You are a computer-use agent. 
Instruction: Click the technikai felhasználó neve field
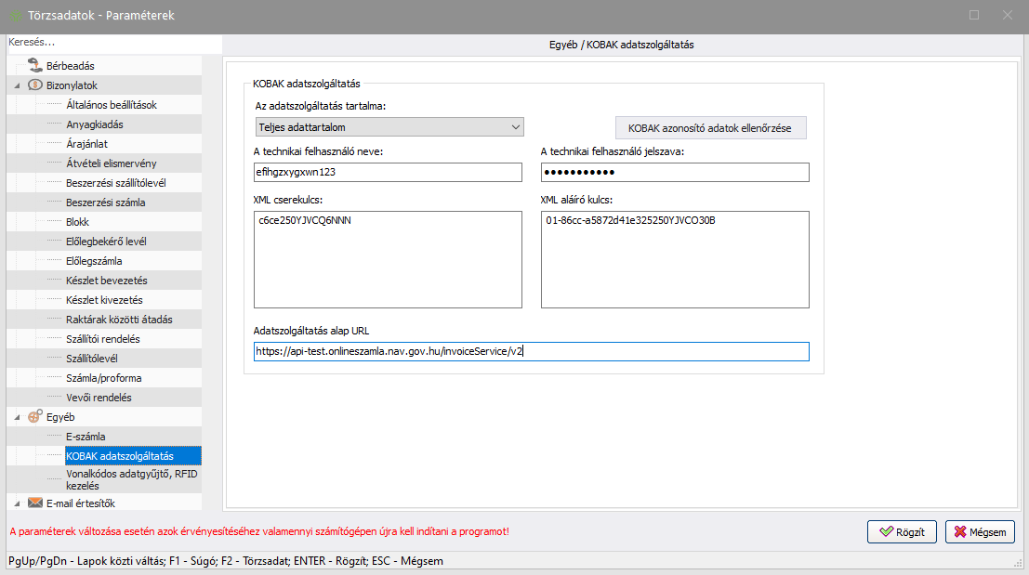(389, 173)
